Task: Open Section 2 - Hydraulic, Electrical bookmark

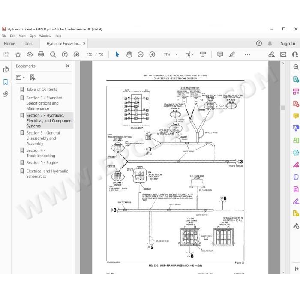Action: tap(50, 120)
